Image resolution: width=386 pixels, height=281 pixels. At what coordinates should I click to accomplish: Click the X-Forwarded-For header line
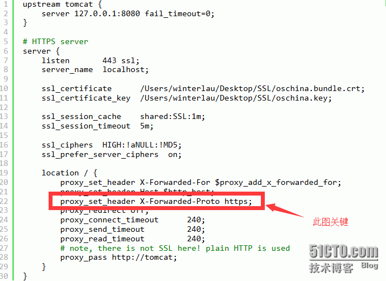point(201,183)
